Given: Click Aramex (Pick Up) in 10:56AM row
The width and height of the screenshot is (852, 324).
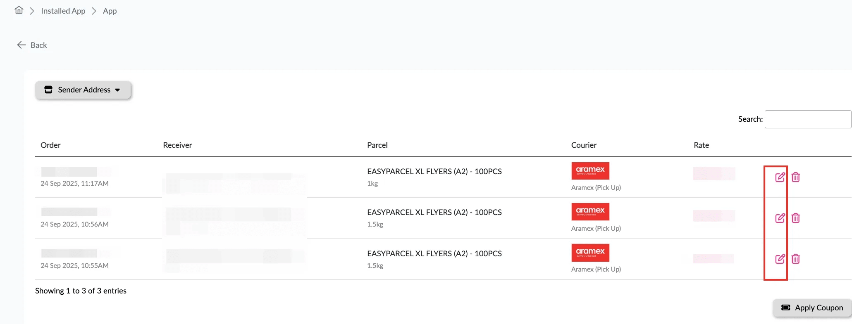Looking at the screenshot, I should 596,228.
